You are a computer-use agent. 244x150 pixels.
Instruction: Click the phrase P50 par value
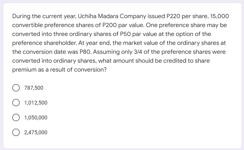click(x=139, y=34)
